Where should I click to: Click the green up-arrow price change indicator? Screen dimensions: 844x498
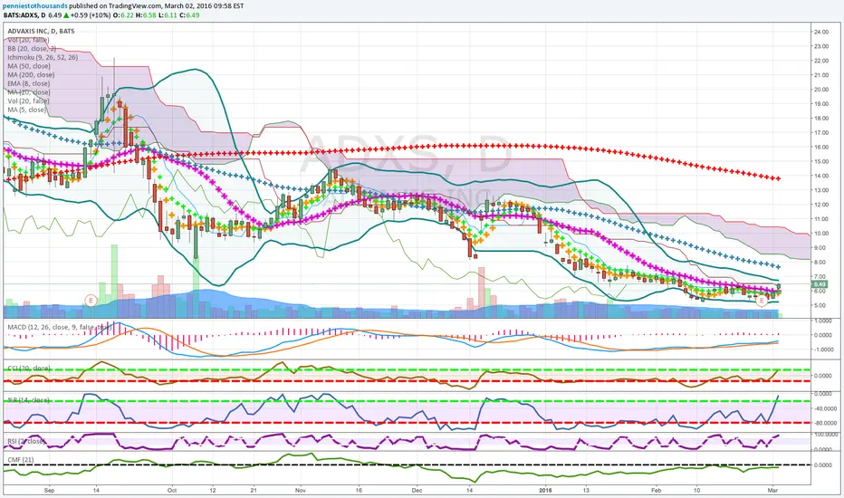66,15
